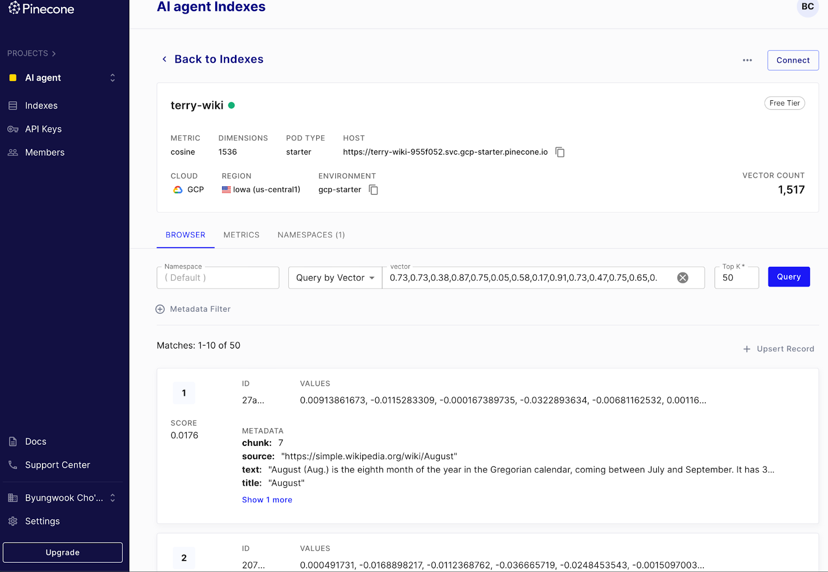Screen dimensions: 828x572
Task: Add a Metadata Filter
Action: pyautogui.click(x=193, y=309)
